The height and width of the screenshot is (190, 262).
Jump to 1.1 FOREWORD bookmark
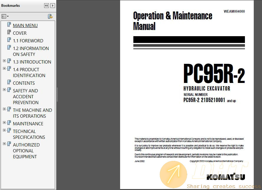28,41
